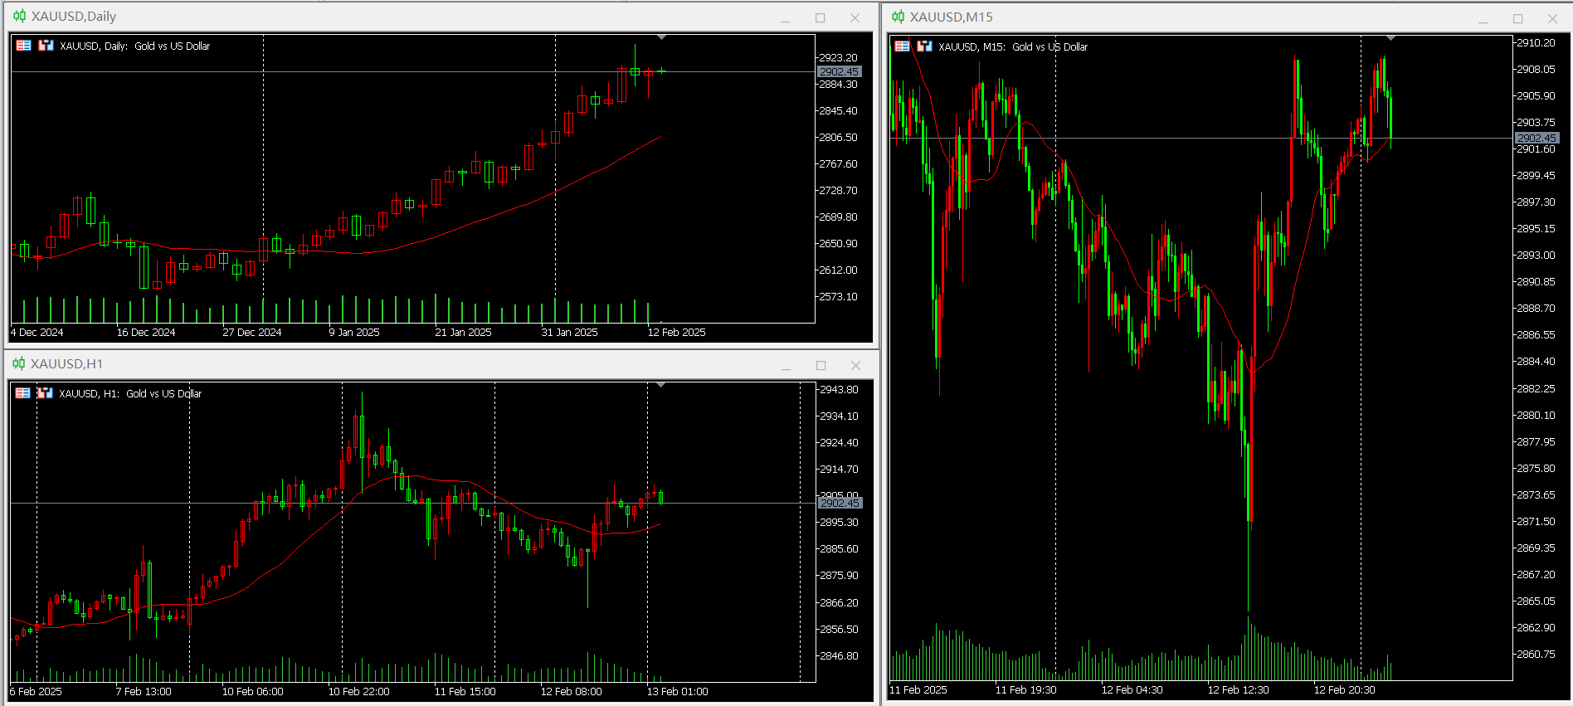Grab the chart shift triangle in M15 chart
The image size is (1573, 706).
(1390, 38)
